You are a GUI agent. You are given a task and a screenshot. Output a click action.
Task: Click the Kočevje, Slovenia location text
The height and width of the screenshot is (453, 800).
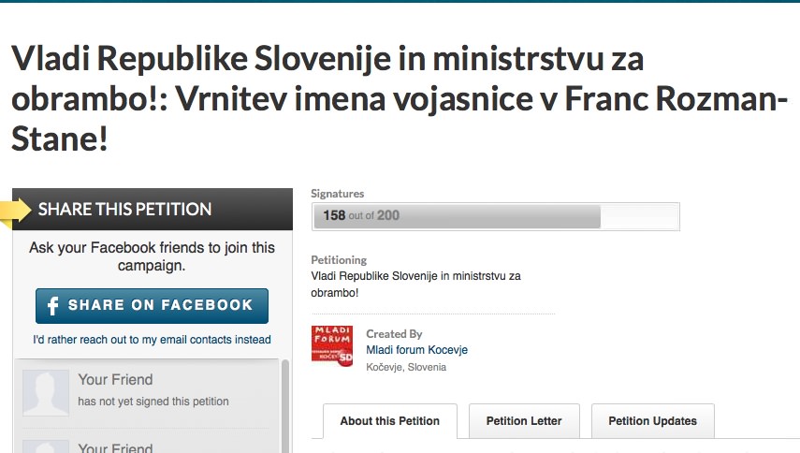(406, 367)
